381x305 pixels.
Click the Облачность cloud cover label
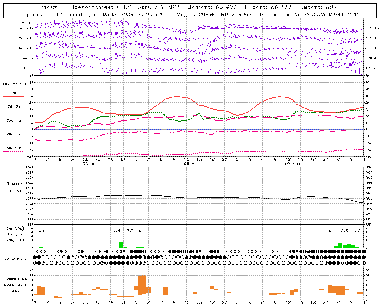15,258
